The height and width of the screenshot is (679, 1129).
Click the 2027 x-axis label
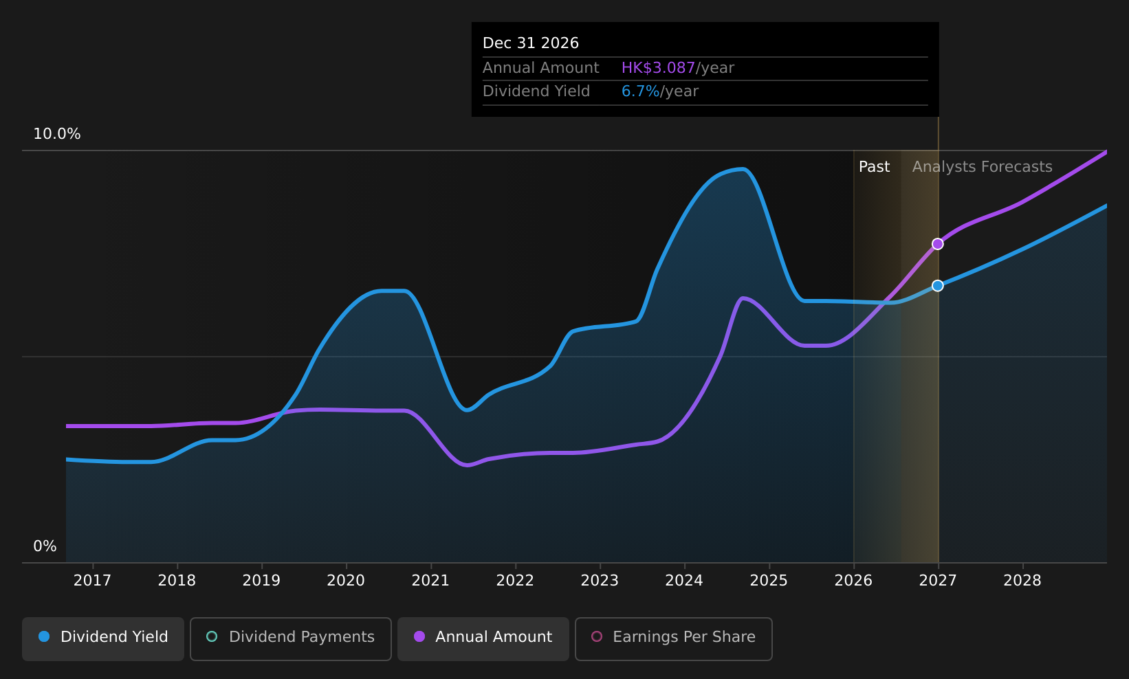(x=938, y=581)
